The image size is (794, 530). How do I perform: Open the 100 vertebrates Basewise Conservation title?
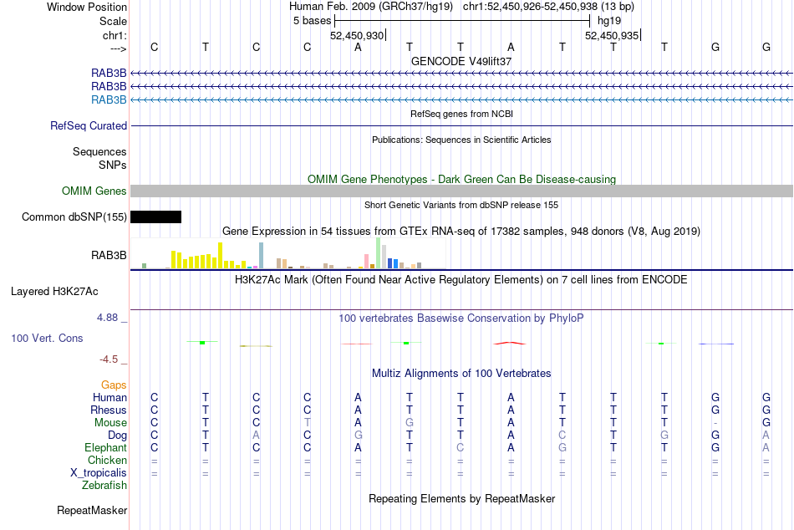pyautogui.click(x=461, y=319)
